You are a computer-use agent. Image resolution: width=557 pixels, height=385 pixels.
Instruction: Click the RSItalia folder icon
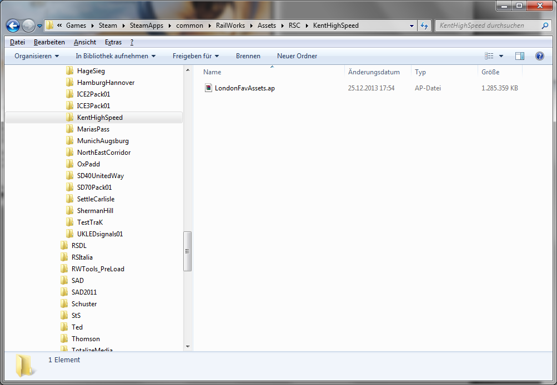pyautogui.click(x=64, y=257)
